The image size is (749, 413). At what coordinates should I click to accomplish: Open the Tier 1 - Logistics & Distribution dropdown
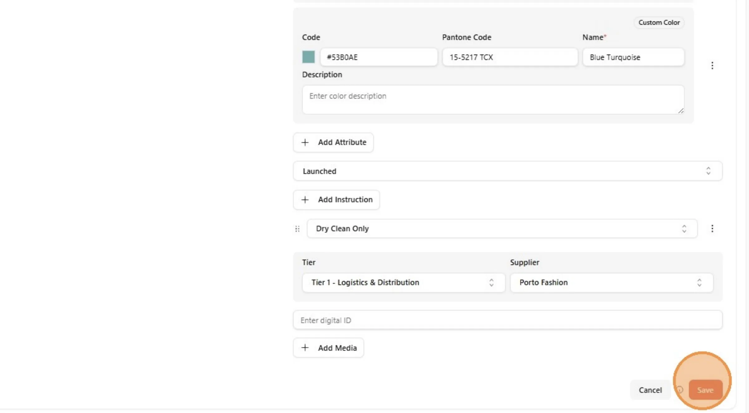[x=404, y=283]
